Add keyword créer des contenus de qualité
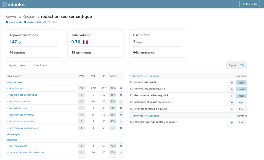Image resolution: width=264 pixels, height=160 pixels. click(x=232, y=109)
